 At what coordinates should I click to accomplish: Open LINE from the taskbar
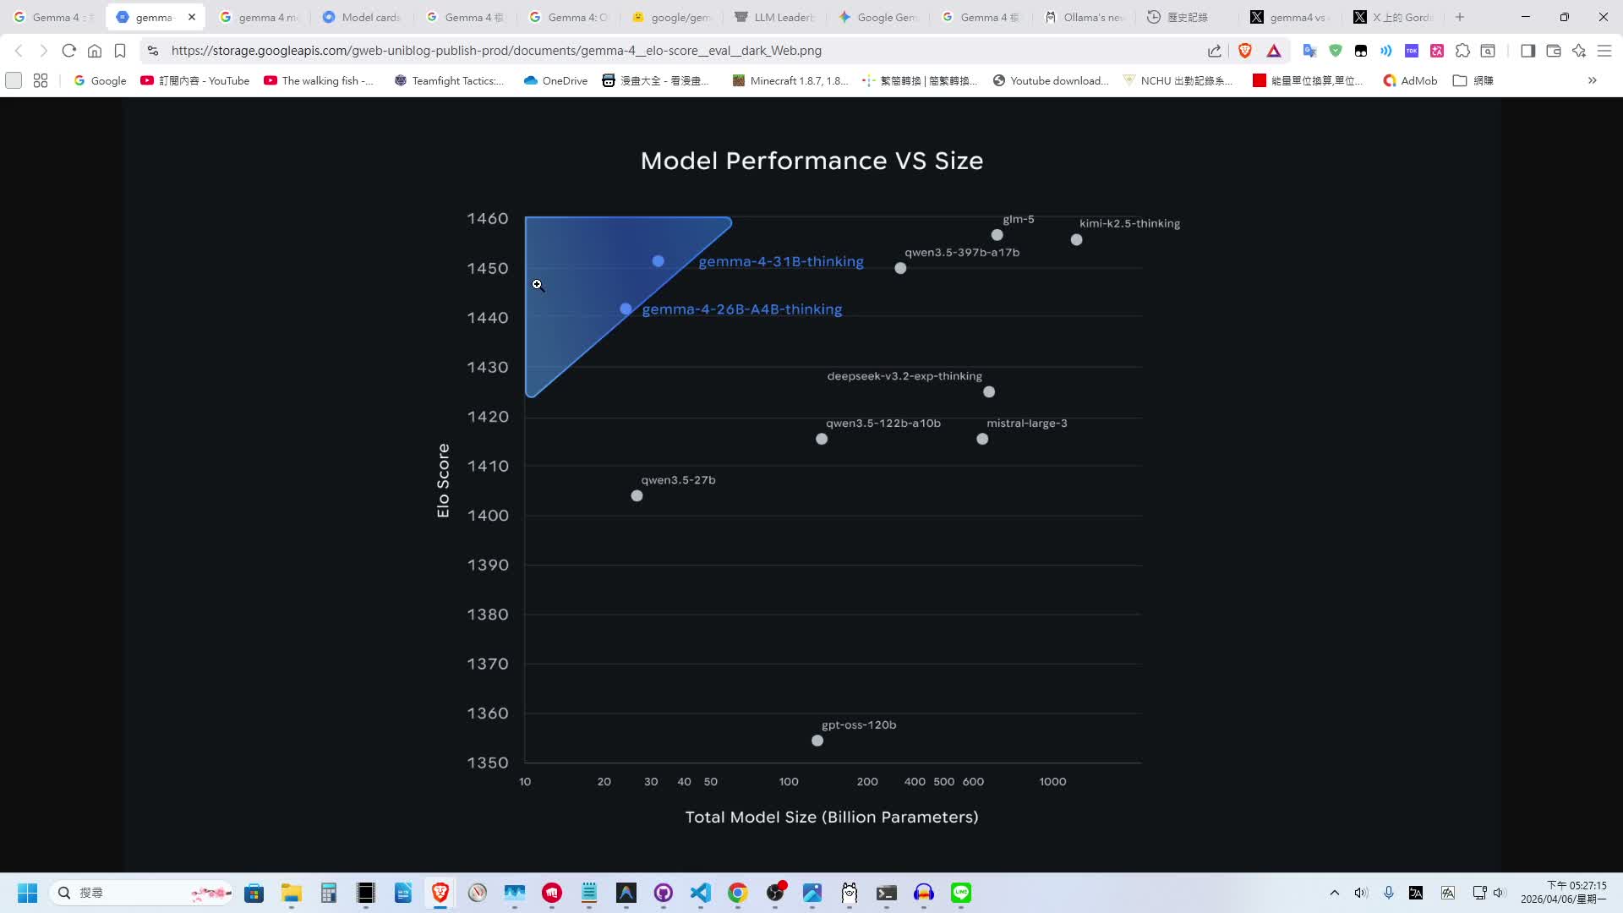pos(961,893)
